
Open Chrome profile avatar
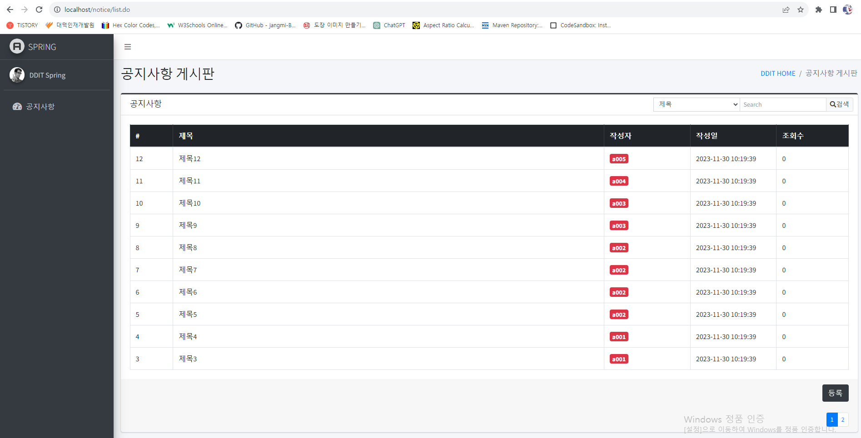(x=848, y=10)
